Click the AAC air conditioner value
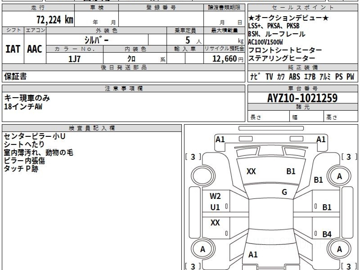Image resolution: width=360 pixels, height=270 pixels. [x=35, y=49]
